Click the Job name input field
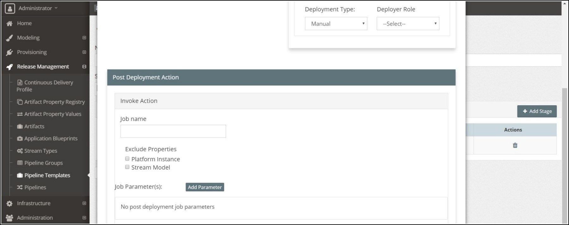 (173, 131)
